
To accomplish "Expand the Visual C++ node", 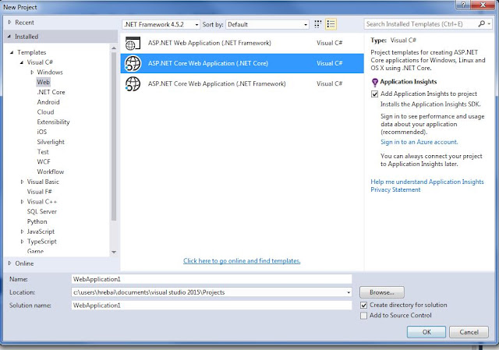I will click(x=22, y=202).
